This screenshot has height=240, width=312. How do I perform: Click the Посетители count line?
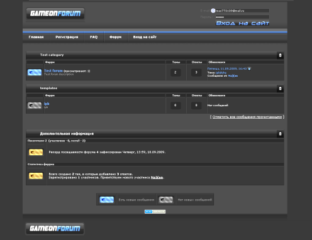57,141
